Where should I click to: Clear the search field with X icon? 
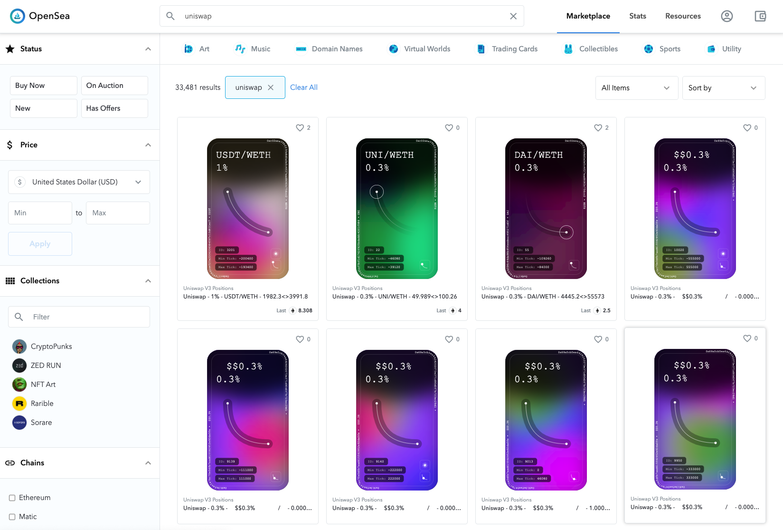click(513, 16)
